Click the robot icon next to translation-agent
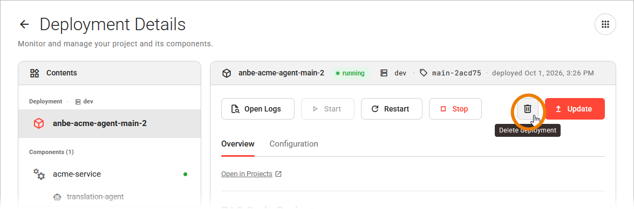Screen dimensions: 634x209 [x=57, y=197]
